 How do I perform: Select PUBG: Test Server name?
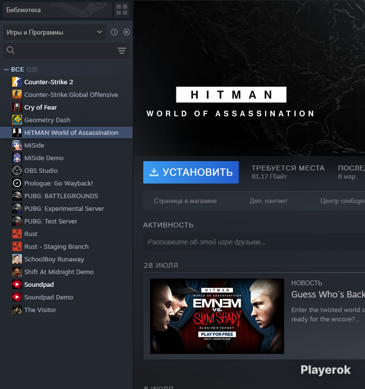[51, 221]
